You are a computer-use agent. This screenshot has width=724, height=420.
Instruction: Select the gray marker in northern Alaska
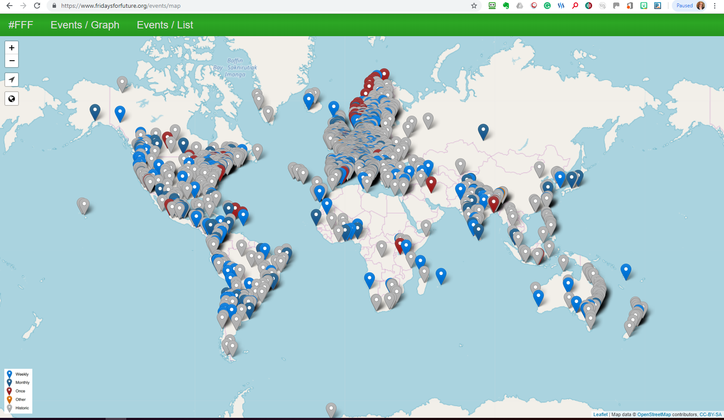[122, 84]
